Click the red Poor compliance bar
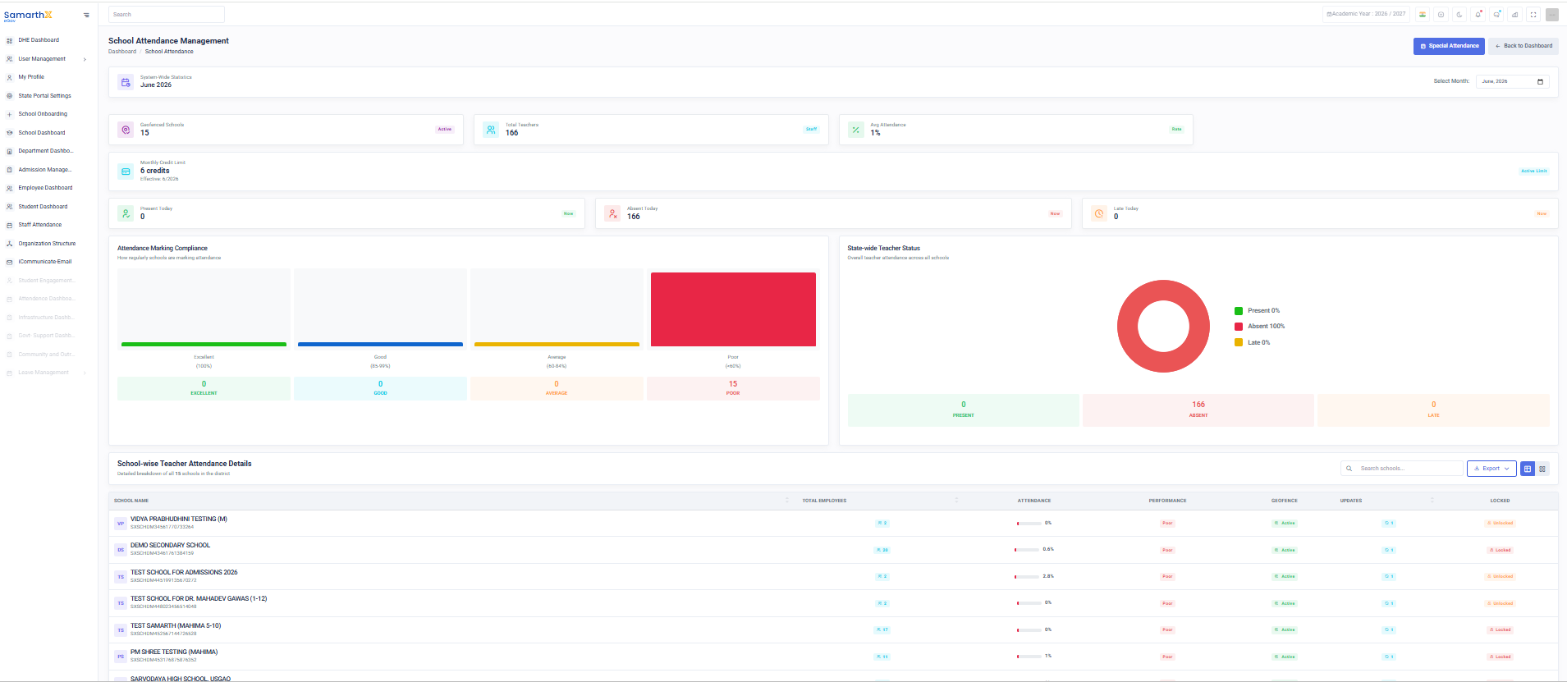Viewport: 1567px width, 682px height. click(x=733, y=309)
